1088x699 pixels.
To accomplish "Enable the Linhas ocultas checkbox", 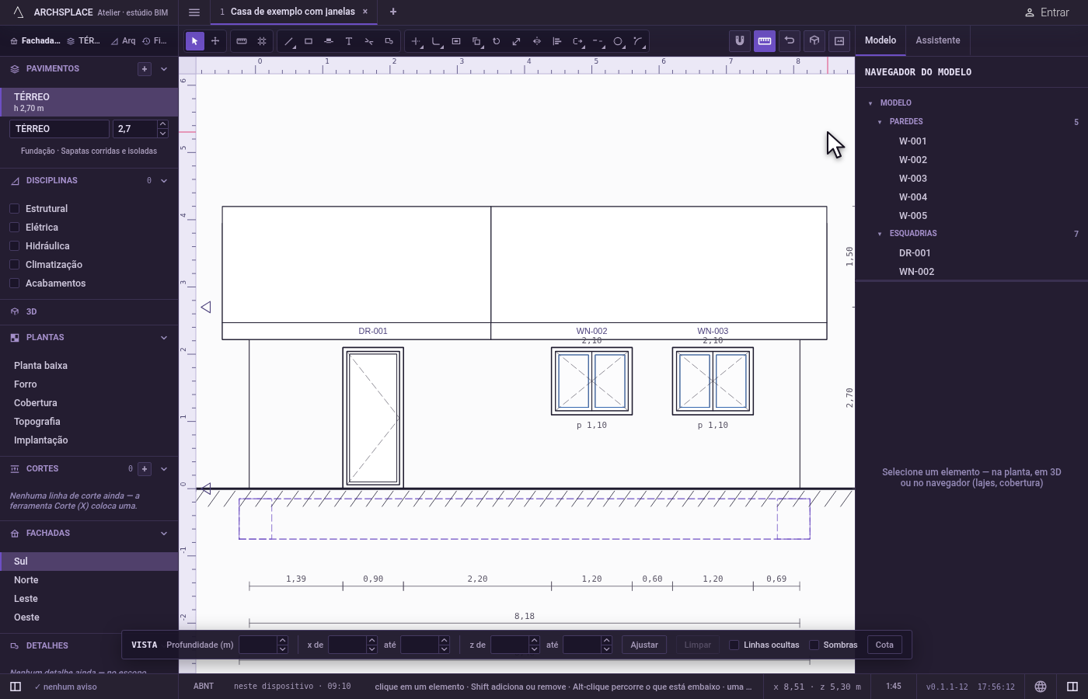I will 734,645.
